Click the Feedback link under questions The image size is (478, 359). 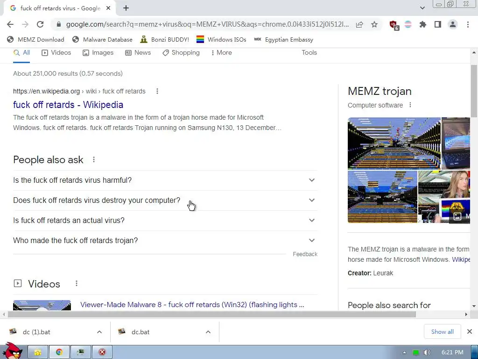point(305,254)
